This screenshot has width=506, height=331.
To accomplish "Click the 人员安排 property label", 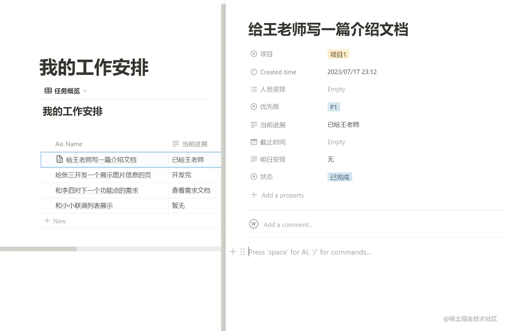I will (x=273, y=89).
